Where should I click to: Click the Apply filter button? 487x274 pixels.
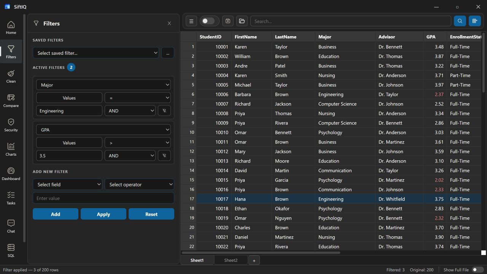coord(103,214)
